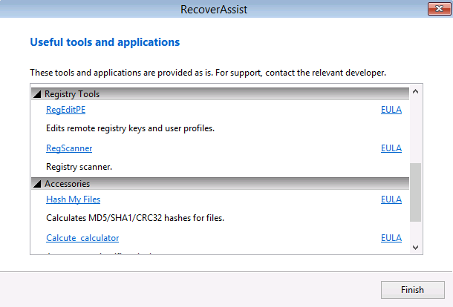This screenshot has height=307, width=453.
Task: Launch the RegScanner link
Action: point(69,148)
